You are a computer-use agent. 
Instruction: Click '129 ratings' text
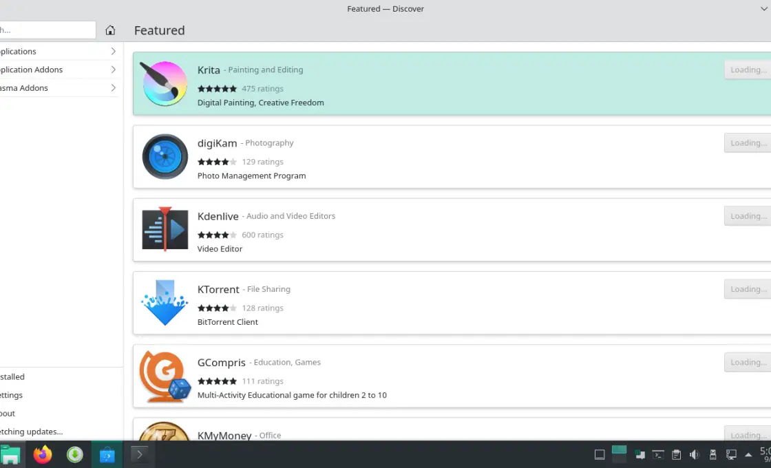coord(262,162)
